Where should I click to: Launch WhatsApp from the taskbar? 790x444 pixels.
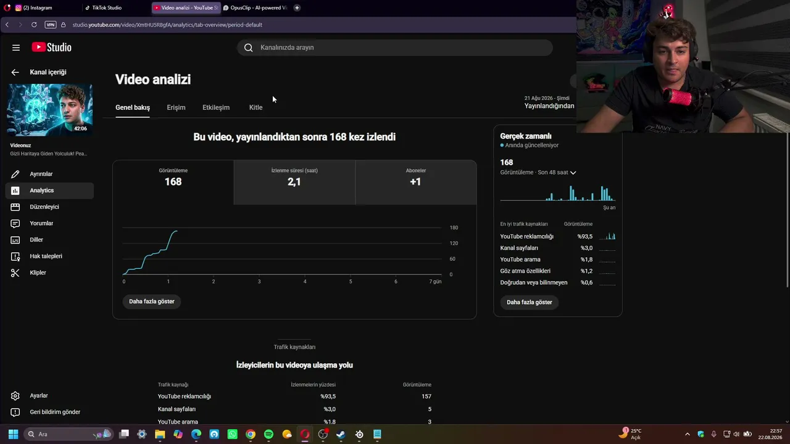pos(232,434)
